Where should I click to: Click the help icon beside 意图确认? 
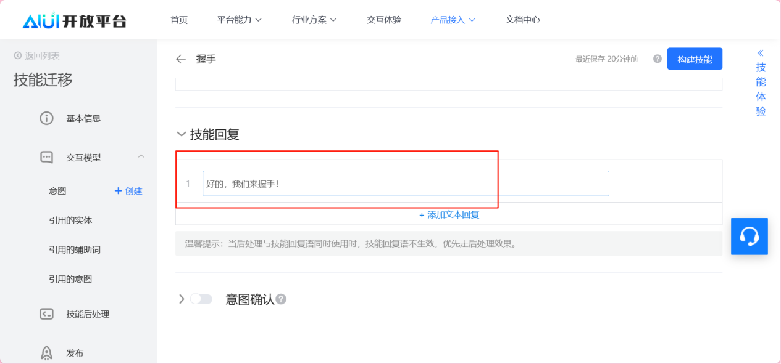[281, 299]
